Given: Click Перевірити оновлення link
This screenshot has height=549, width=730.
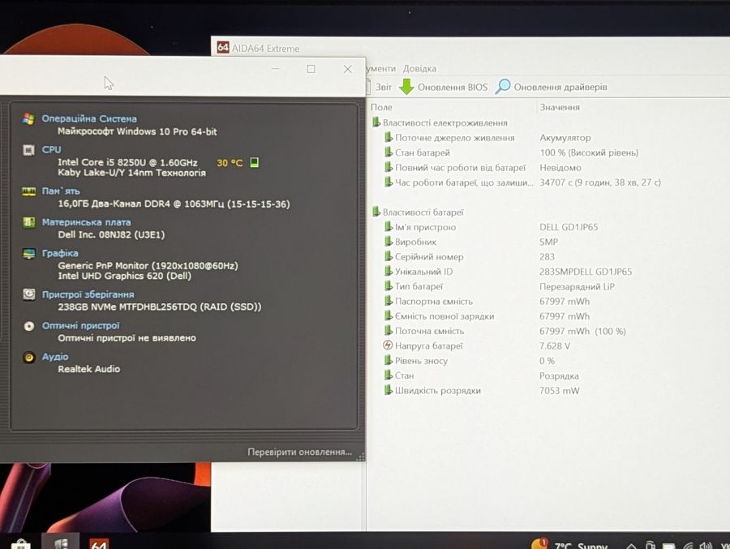Looking at the screenshot, I should point(300,452).
